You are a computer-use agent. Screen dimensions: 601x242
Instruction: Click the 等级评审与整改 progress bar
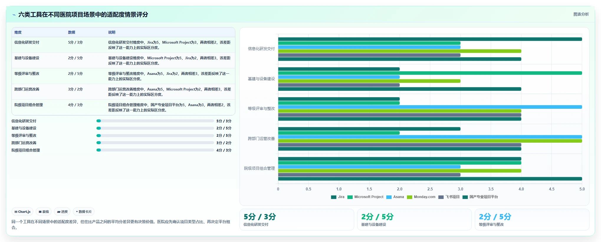tap(155, 136)
